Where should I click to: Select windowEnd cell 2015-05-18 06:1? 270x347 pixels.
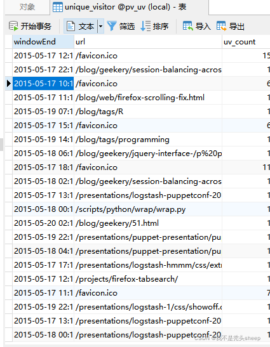(x=43, y=153)
